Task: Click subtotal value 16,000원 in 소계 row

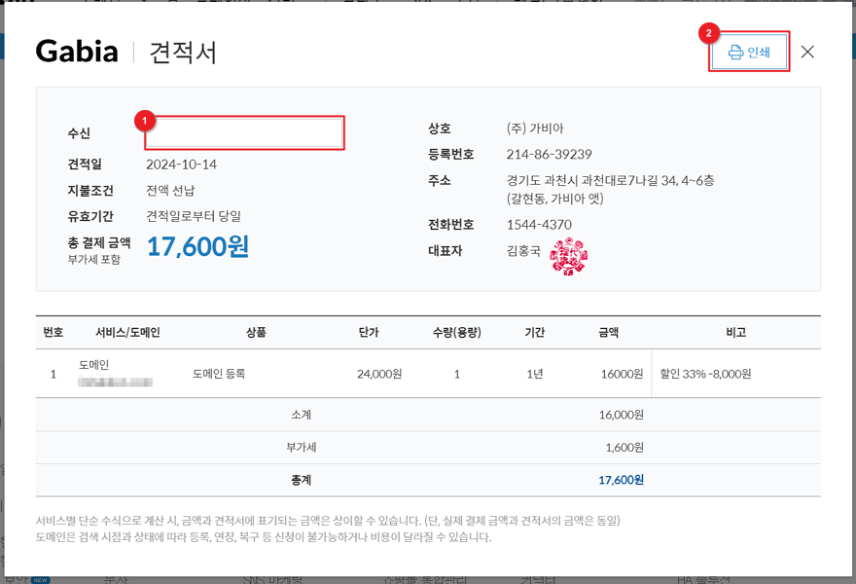Action: 622,415
